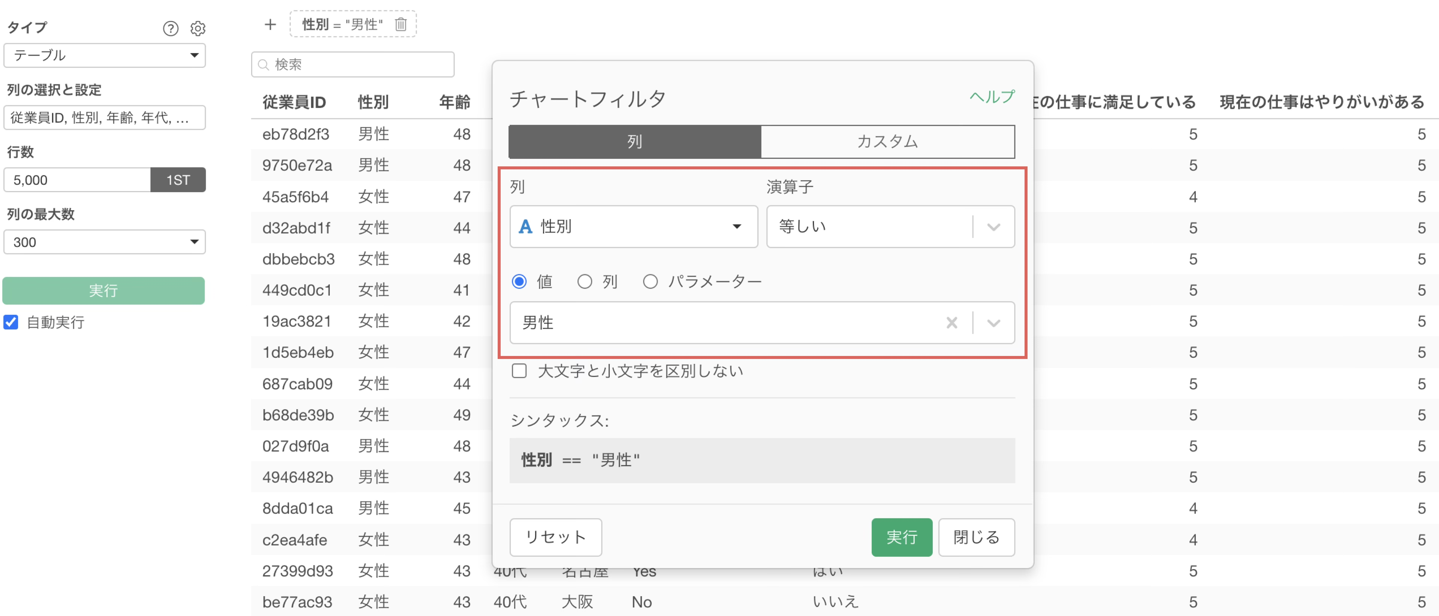Click the help question mark icon
The height and width of the screenshot is (616, 1439).
[x=171, y=28]
